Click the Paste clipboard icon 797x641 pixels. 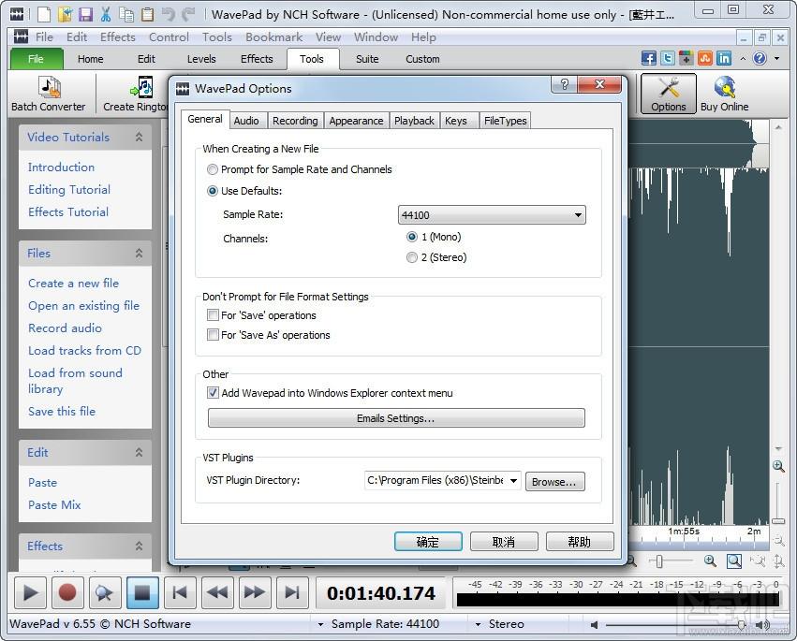pos(147,14)
